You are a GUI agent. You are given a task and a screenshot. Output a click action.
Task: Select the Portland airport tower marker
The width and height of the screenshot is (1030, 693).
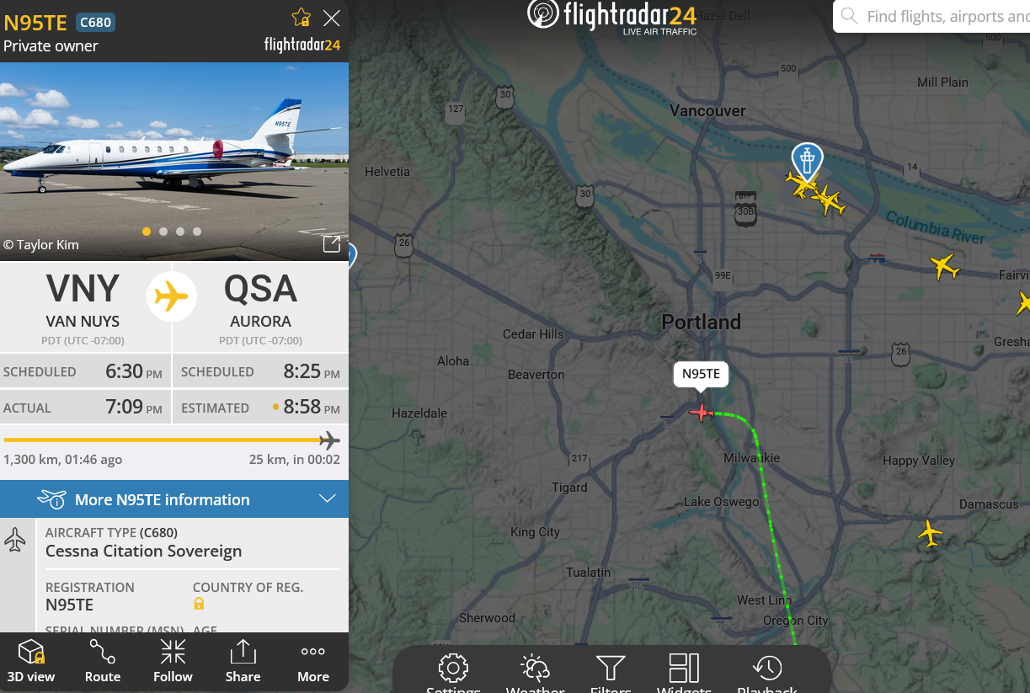click(807, 160)
